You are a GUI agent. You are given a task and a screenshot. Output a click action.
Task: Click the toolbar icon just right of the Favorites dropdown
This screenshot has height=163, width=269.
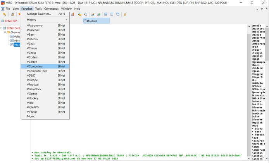[x=72, y=14]
